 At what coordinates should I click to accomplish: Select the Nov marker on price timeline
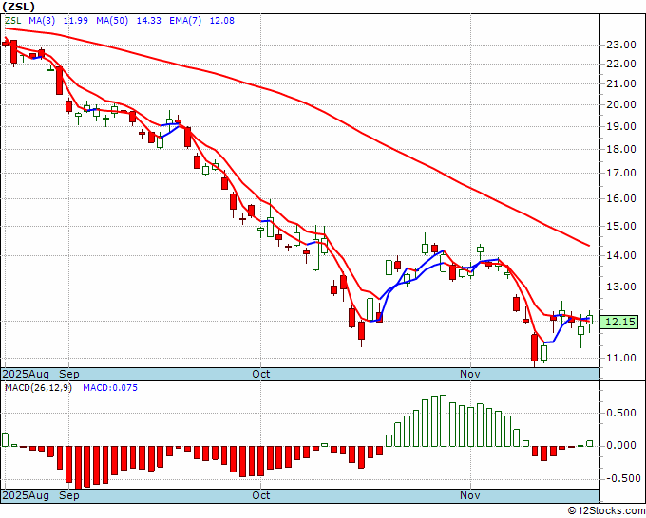coord(470,374)
